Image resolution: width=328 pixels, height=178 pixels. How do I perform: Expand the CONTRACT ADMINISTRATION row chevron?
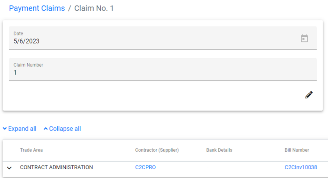[9, 168]
